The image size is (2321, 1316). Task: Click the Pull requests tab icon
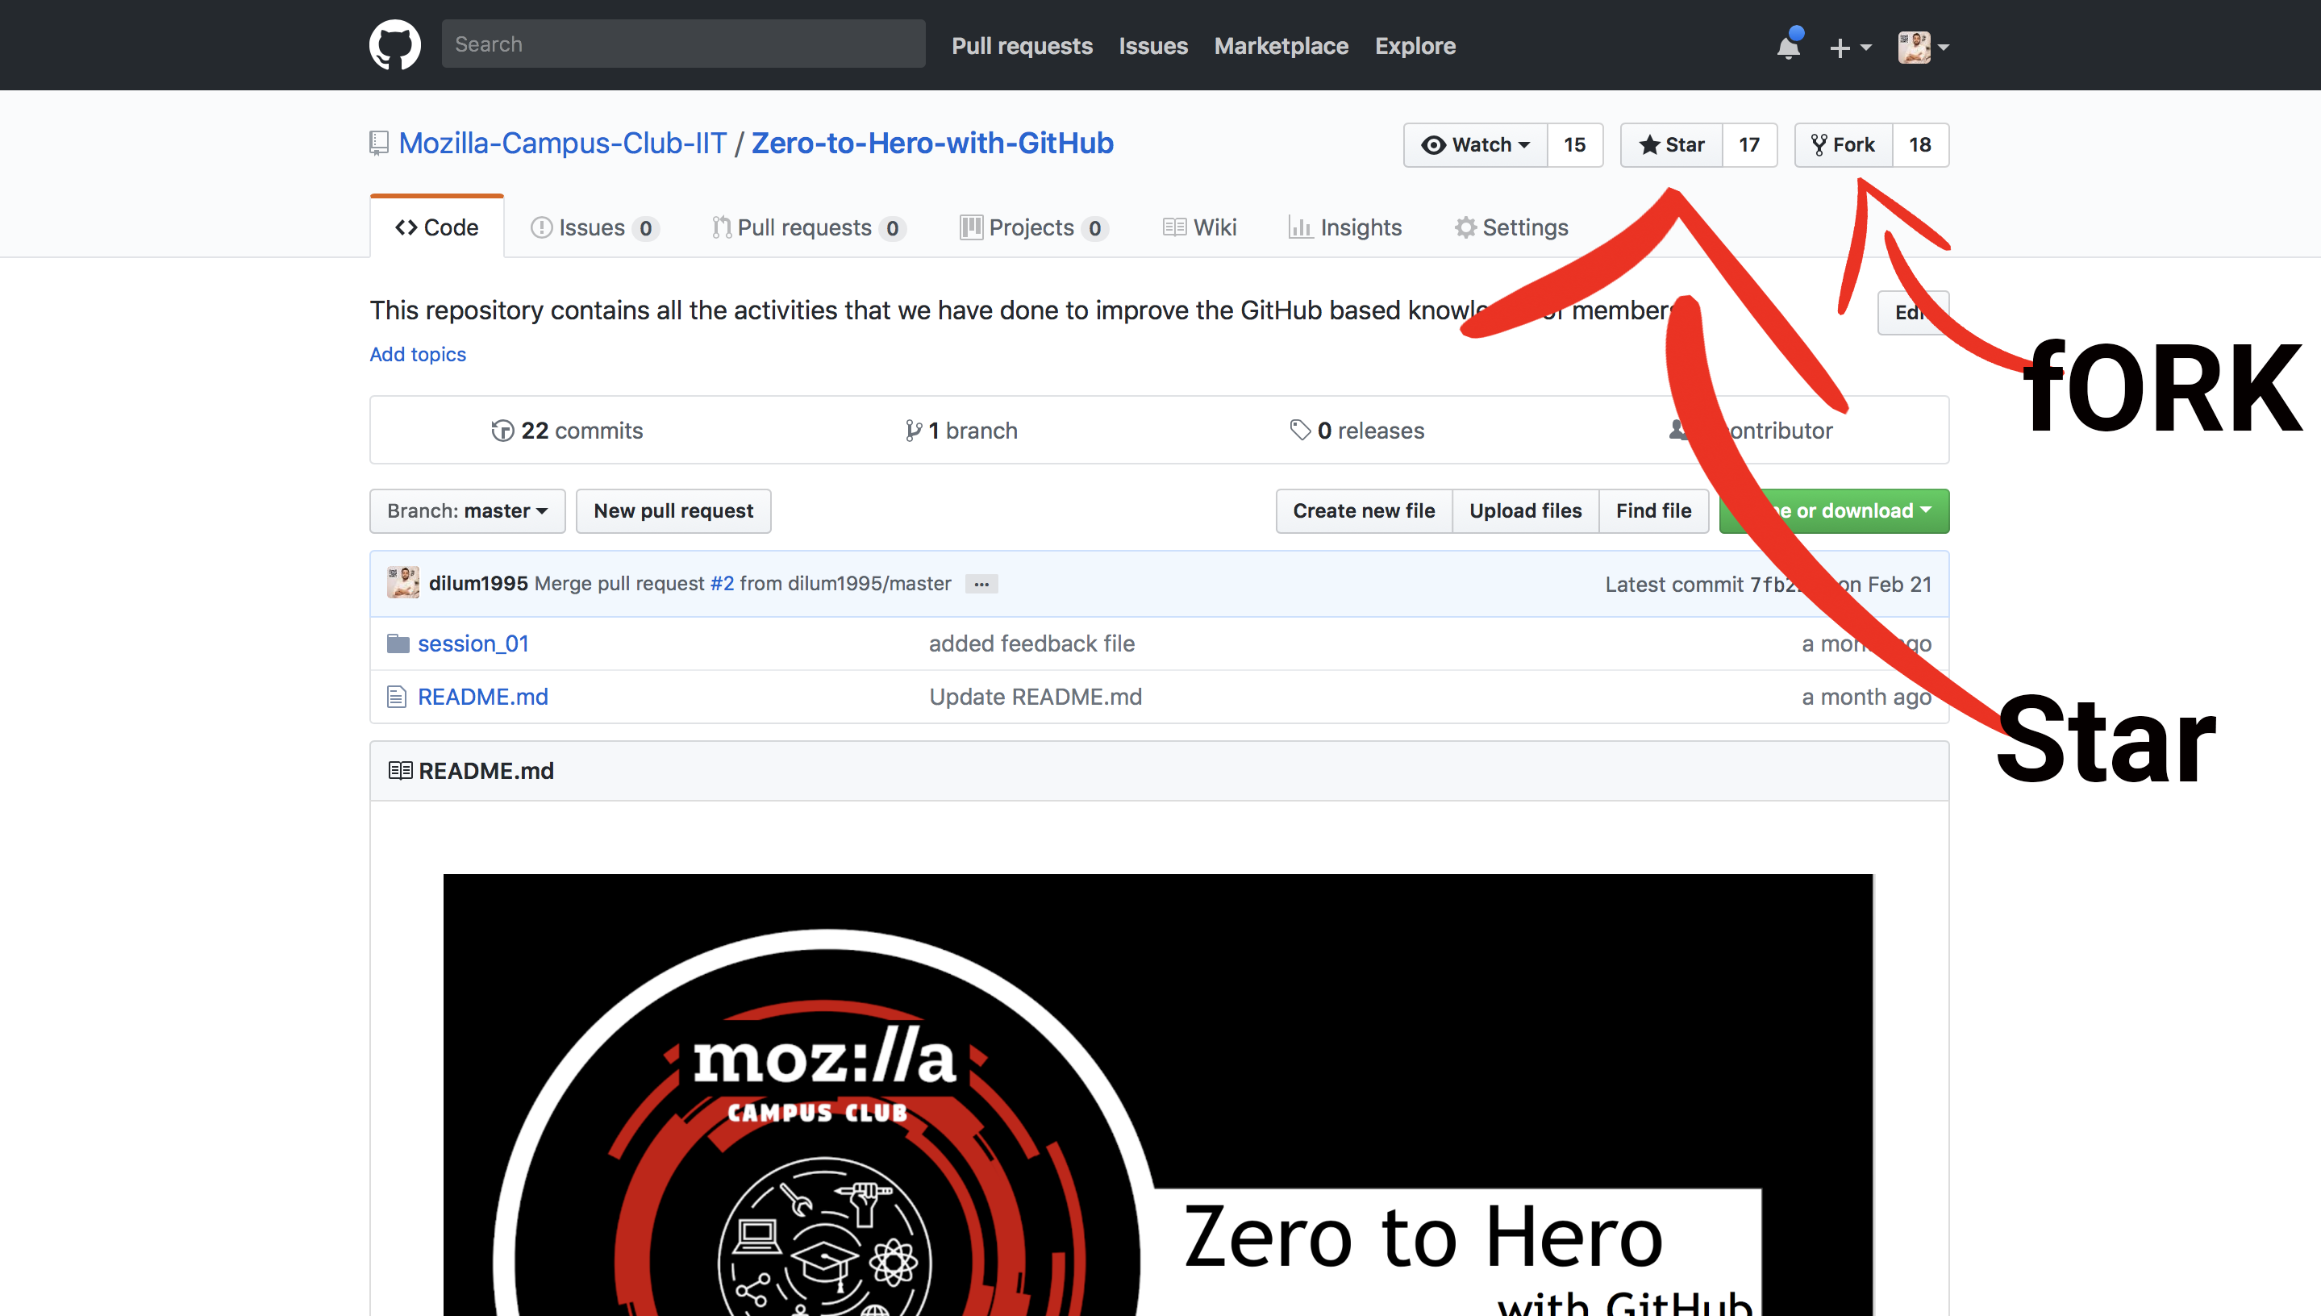click(x=719, y=228)
